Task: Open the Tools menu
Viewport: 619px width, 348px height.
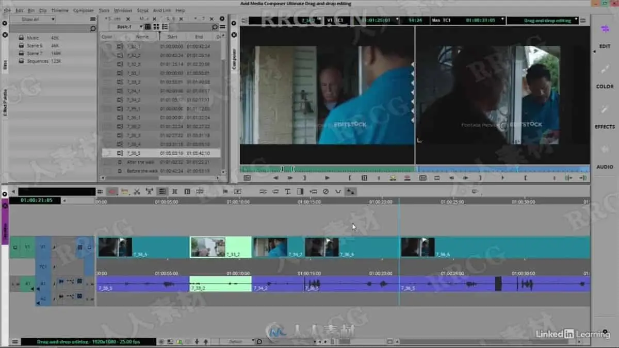Action: coord(104,10)
